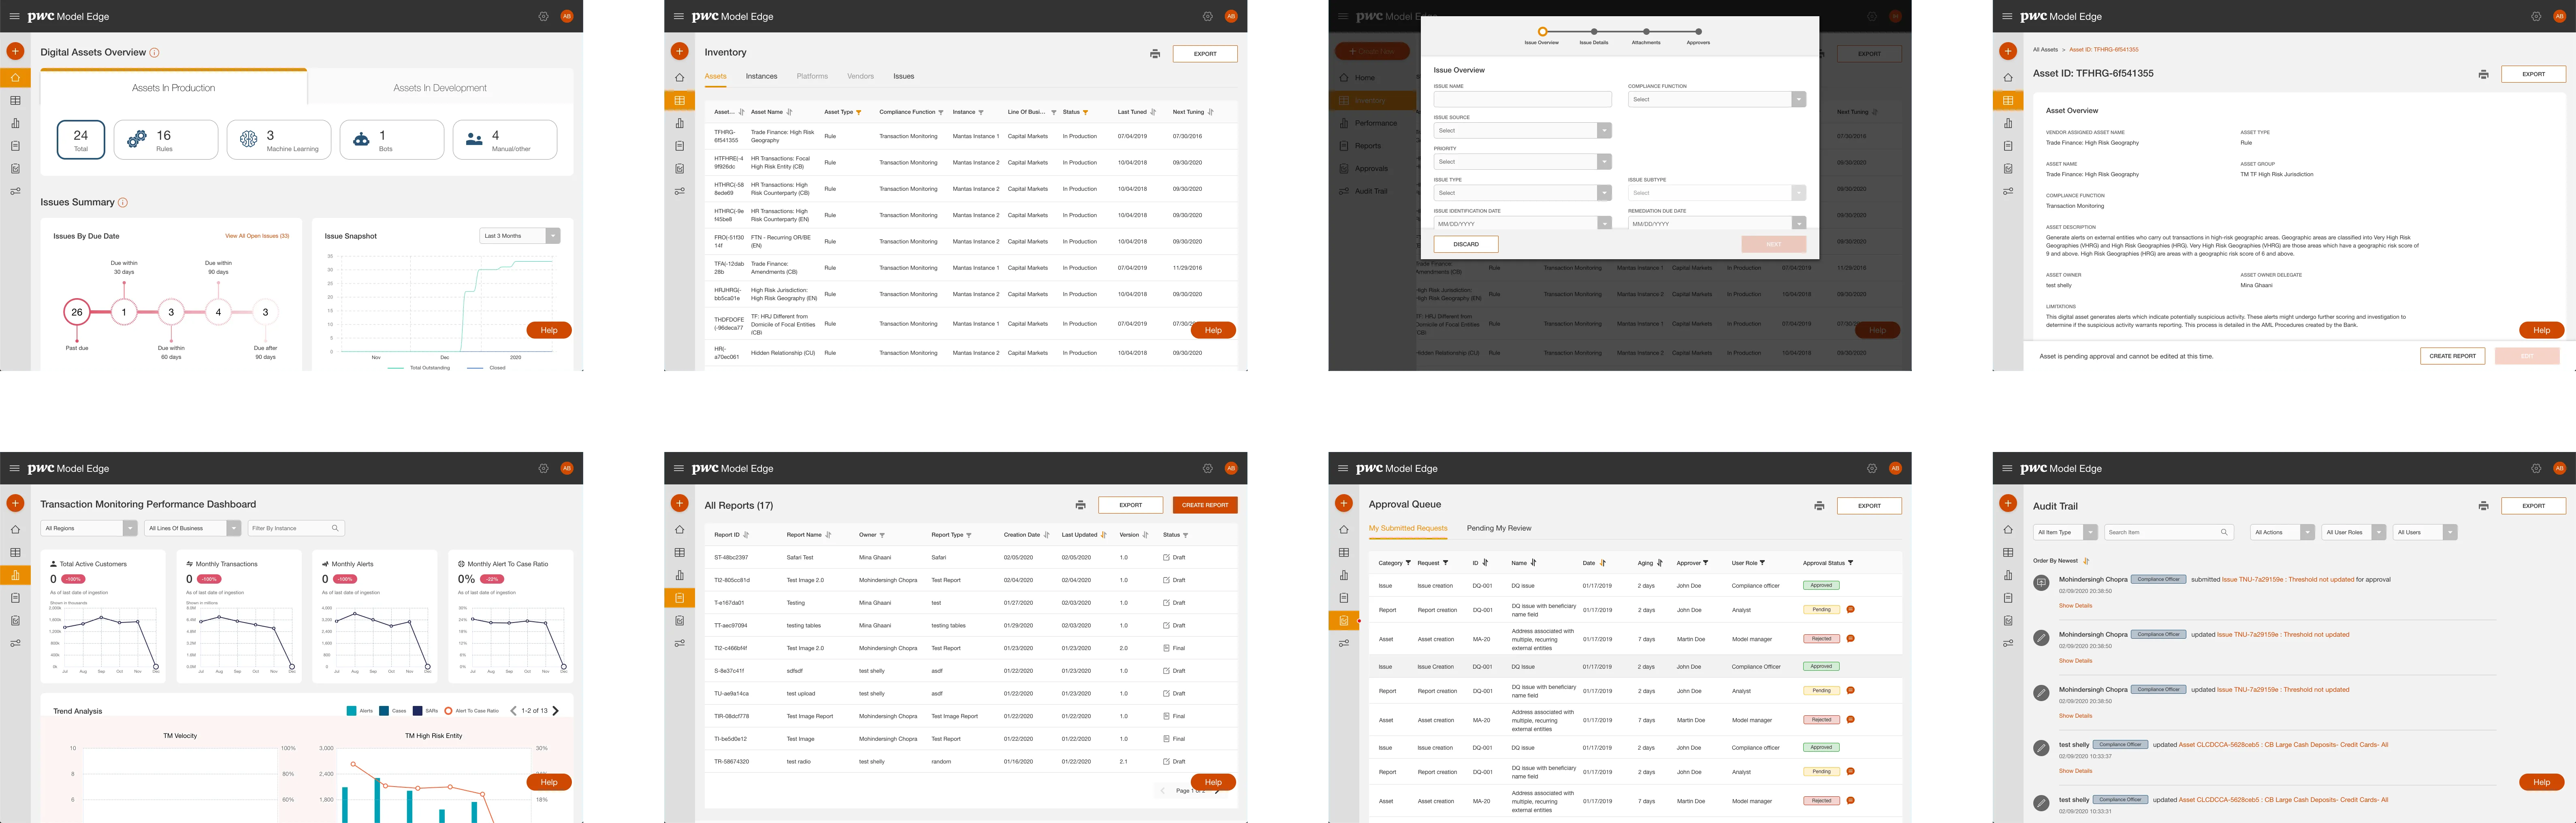
Task: Open the Issue Source select in issue dialog
Action: (x=1522, y=130)
